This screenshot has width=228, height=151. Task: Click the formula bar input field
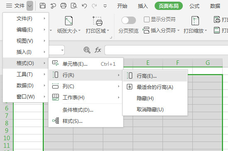coord(166,50)
